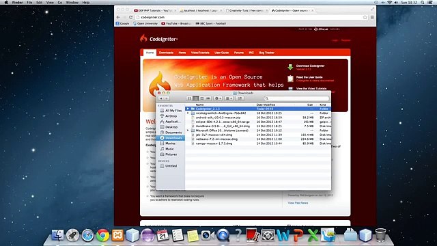Go back in the Finder window
The width and height of the screenshot is (437, 246).
(x=161, y=98)
